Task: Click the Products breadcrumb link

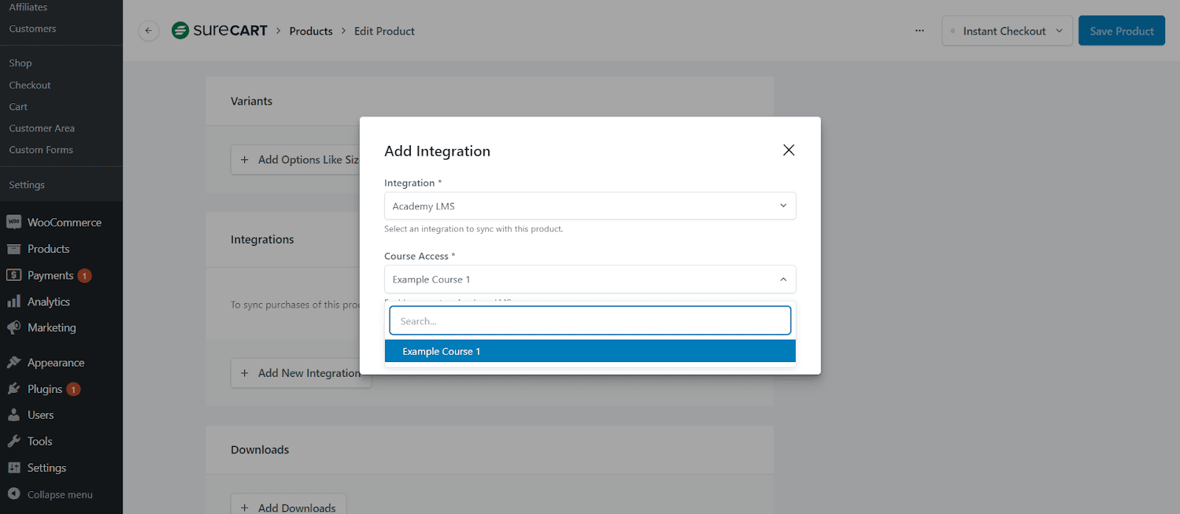Action: (x=310, y=31)
